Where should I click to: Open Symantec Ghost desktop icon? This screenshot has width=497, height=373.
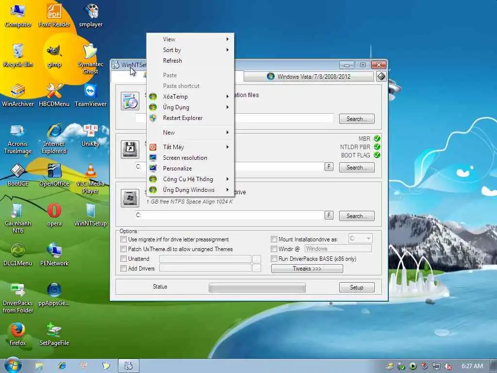click(x=91, y=59)
